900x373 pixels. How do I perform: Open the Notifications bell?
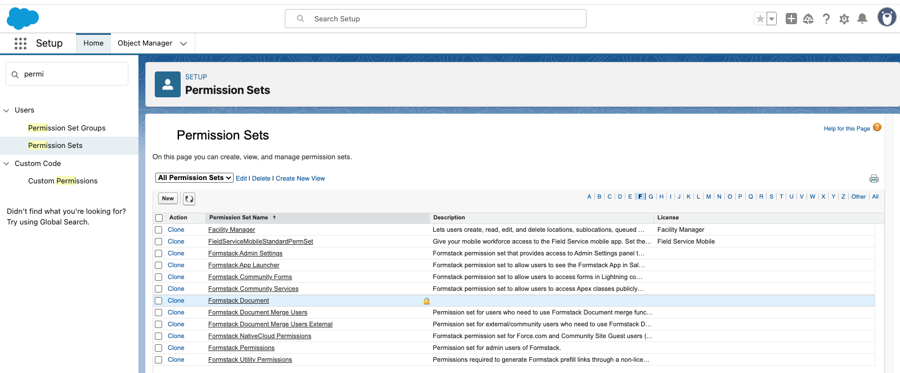[862, 19]
